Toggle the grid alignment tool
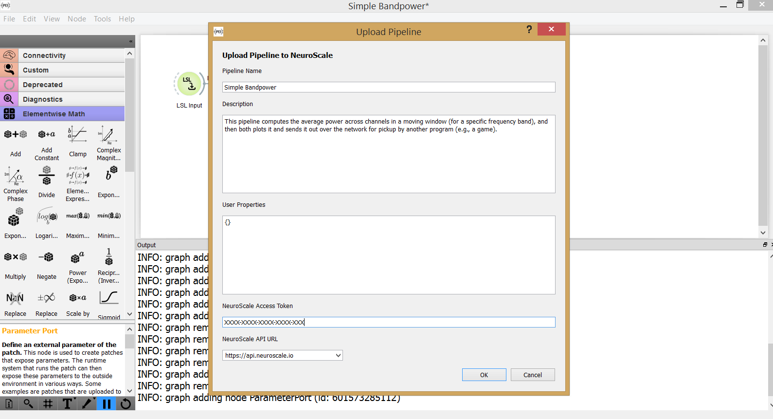Screen dimensions: 773x419 tap(48, 404)
